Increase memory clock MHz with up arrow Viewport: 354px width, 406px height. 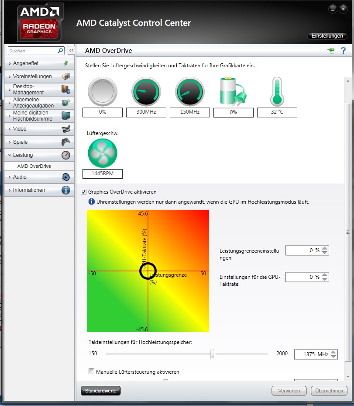tap(333, 352)
